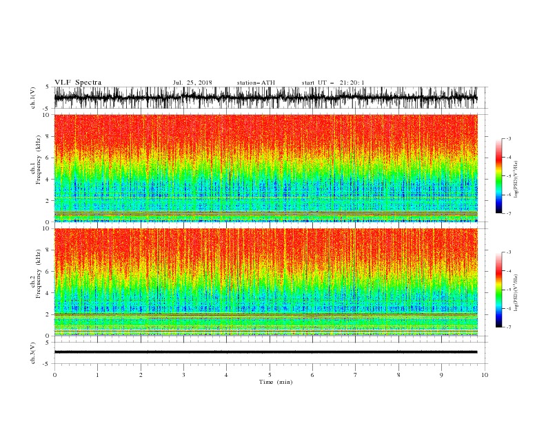The image size is (546, 421).
Task: Click the "ch.1(V)" axis label
Action: click(x=33, y=98)
